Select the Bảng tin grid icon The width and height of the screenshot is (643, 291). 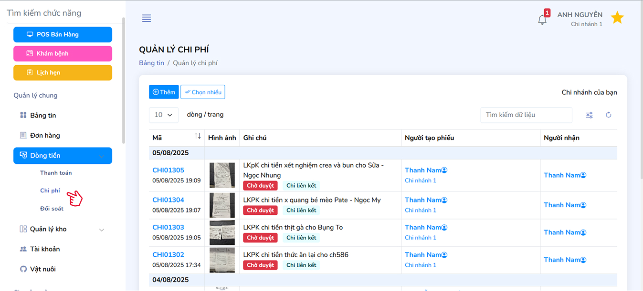[x=23, y=115]
